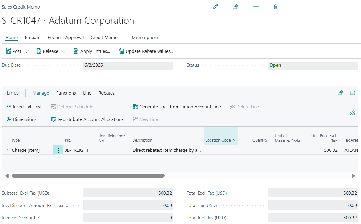Click the pin action bar icon
The image size is (361, 224).
pyautogui.click(x=352, y=113)
